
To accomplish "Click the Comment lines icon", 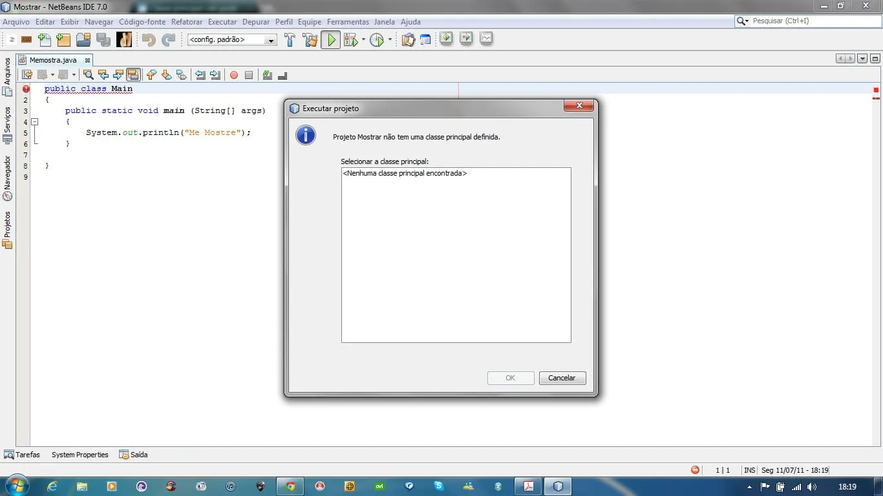I will click(x=268, y=75).
